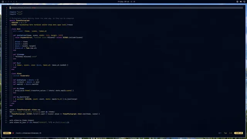Switch to workspace 4
This screenshot has width=247, height=139.
point(14,2)
